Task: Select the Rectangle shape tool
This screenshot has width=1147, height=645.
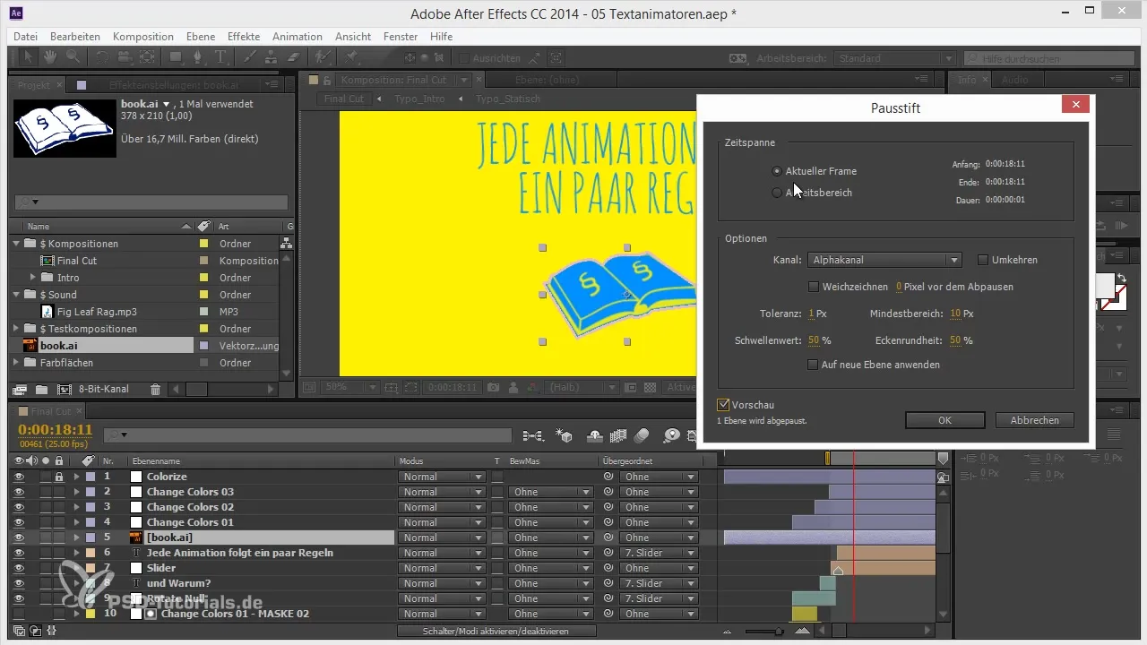Action: [x=177, y=57]
